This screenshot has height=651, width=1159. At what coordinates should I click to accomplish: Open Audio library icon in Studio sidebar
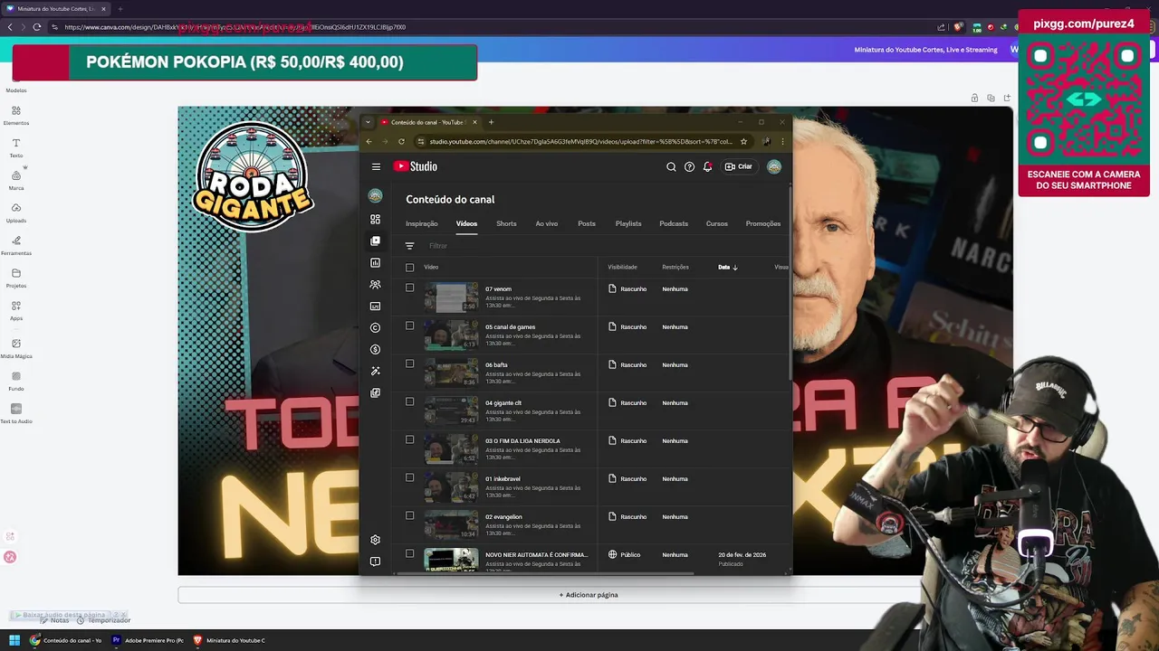[375, 392]
